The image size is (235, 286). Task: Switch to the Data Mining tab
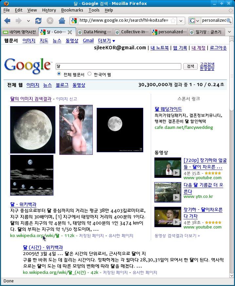(95, 32)
